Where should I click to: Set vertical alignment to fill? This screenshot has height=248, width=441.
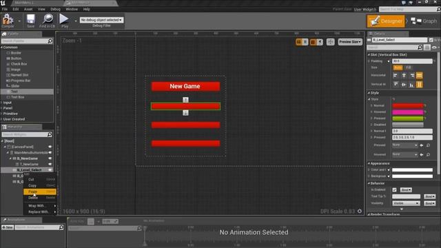pyautogui.click(x=419, y=84)
